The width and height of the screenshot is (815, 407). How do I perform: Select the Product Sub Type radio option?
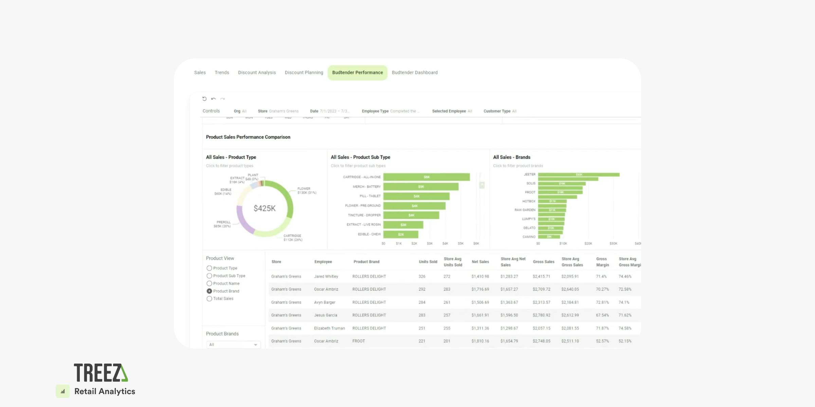click(209, 276)
